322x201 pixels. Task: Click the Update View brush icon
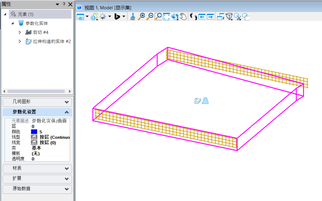point(133,17)
